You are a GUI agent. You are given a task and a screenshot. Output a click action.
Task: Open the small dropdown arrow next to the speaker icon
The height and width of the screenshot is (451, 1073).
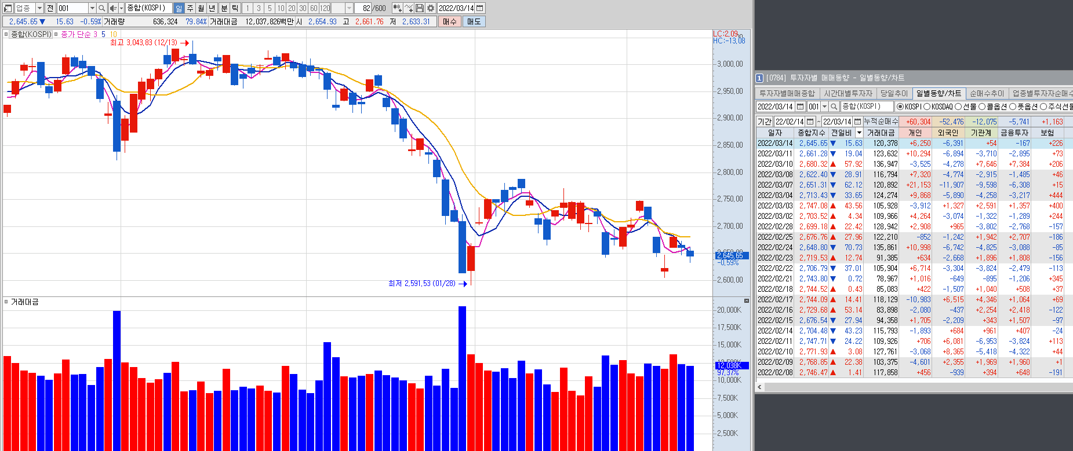122,8
